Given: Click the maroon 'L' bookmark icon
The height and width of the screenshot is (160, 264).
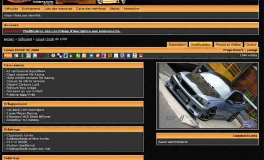Looking at the screenshot, I should click(141, 56).
